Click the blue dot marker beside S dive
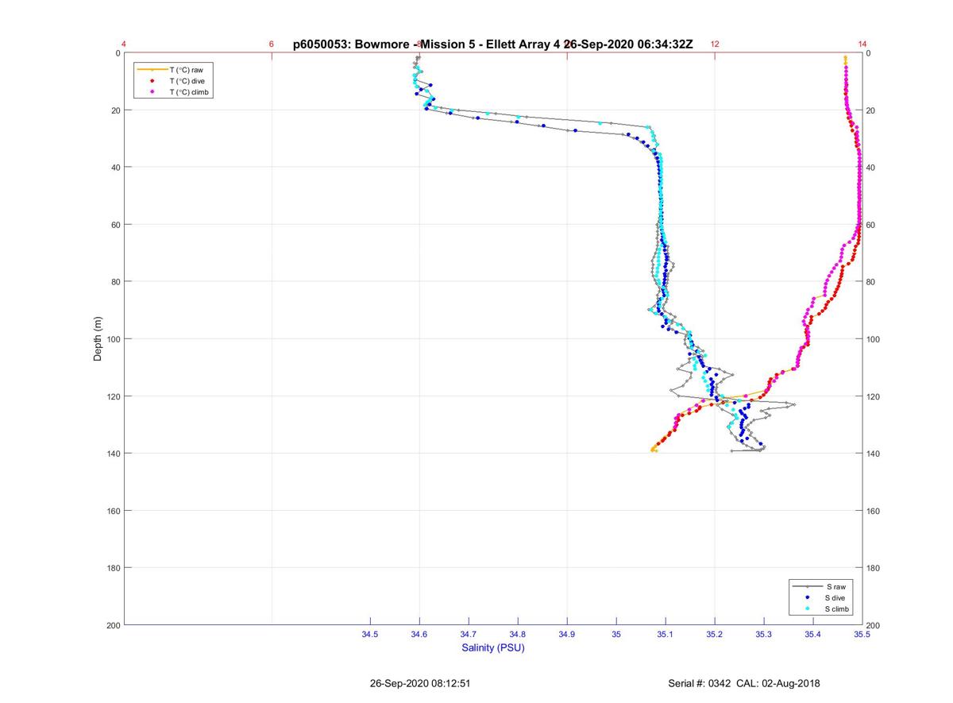The height and width of the screenshot is (703, 953). [807, 597]
